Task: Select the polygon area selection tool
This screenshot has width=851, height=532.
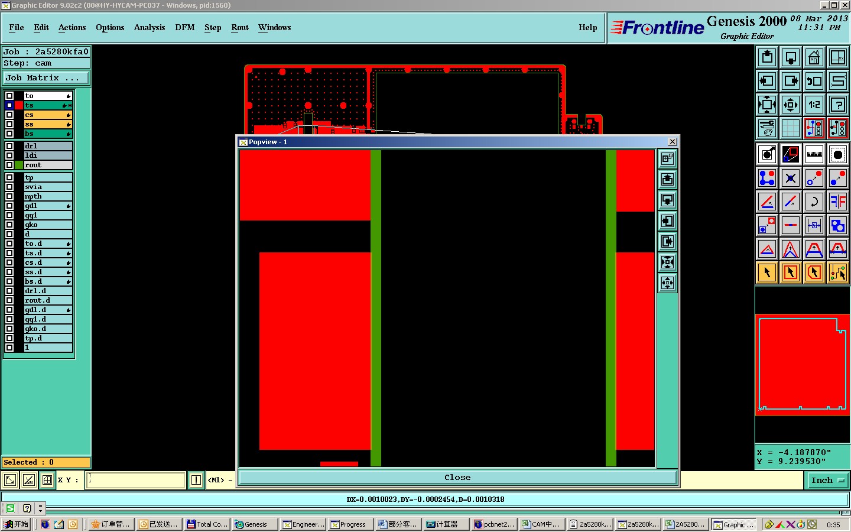Action: (814, 273)
